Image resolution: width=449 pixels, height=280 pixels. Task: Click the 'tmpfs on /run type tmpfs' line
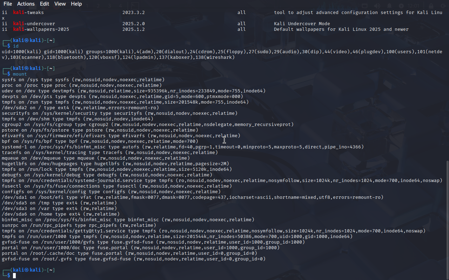pos(125,102)
